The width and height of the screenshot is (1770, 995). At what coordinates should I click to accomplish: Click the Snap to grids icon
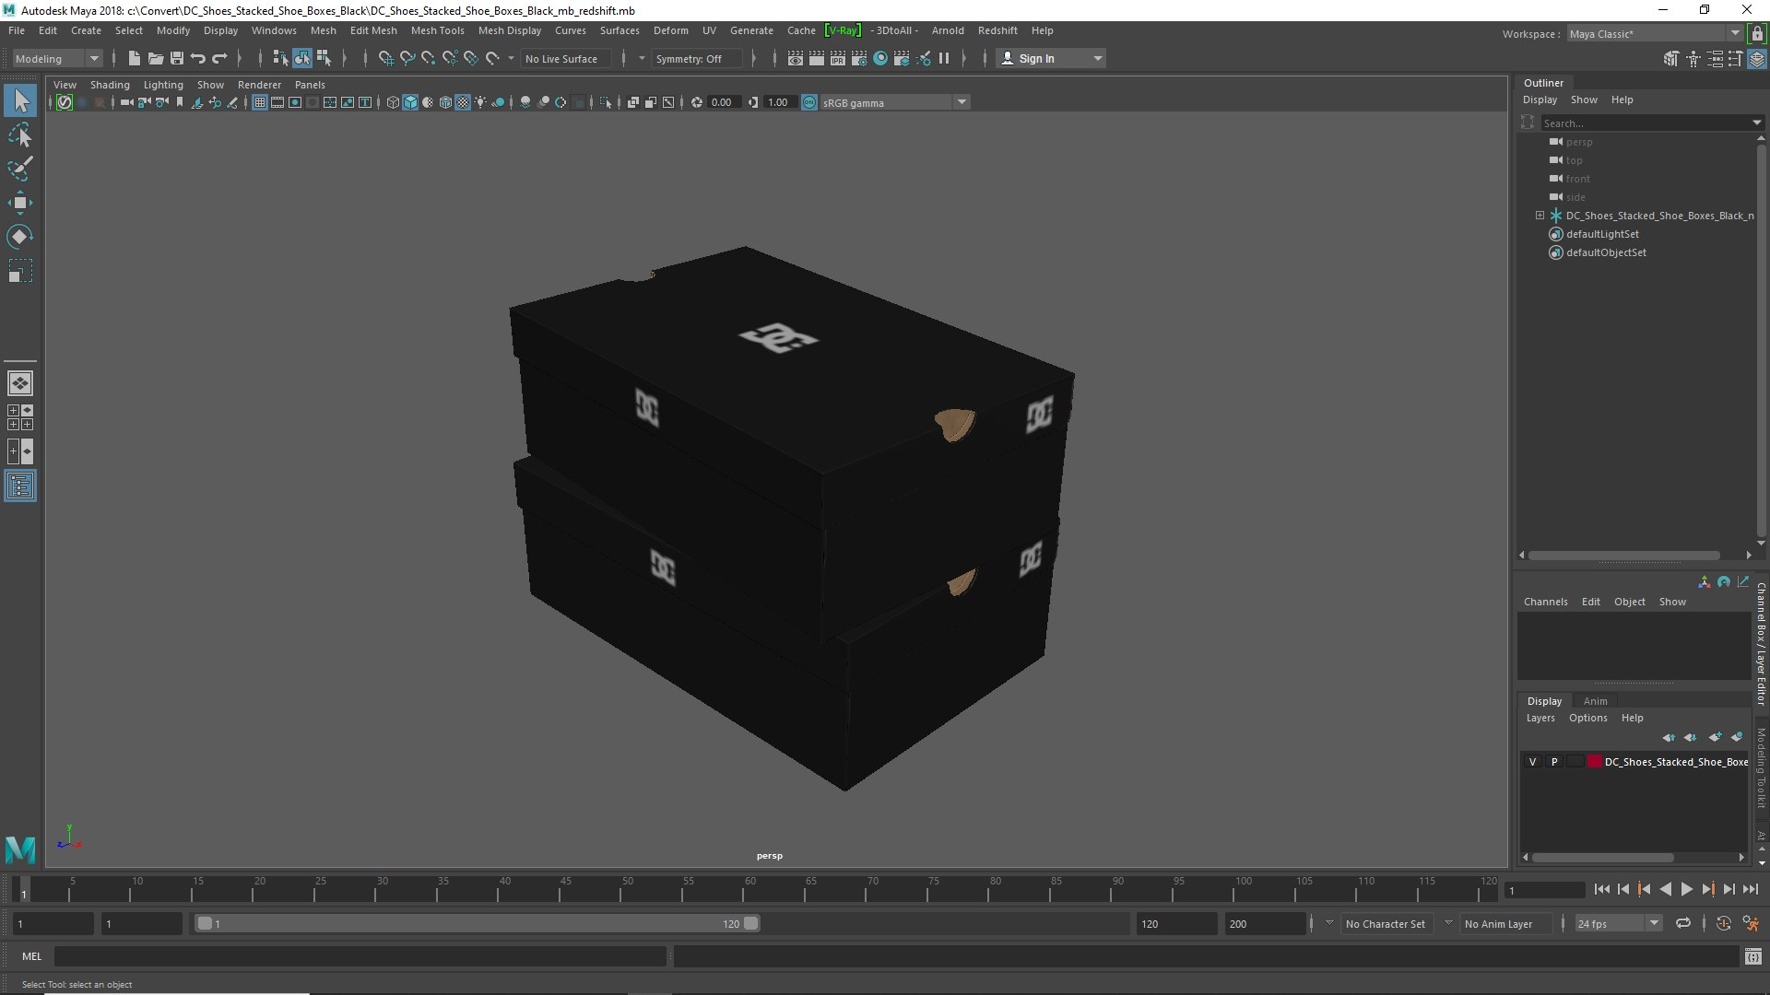[x=385, y=58]
